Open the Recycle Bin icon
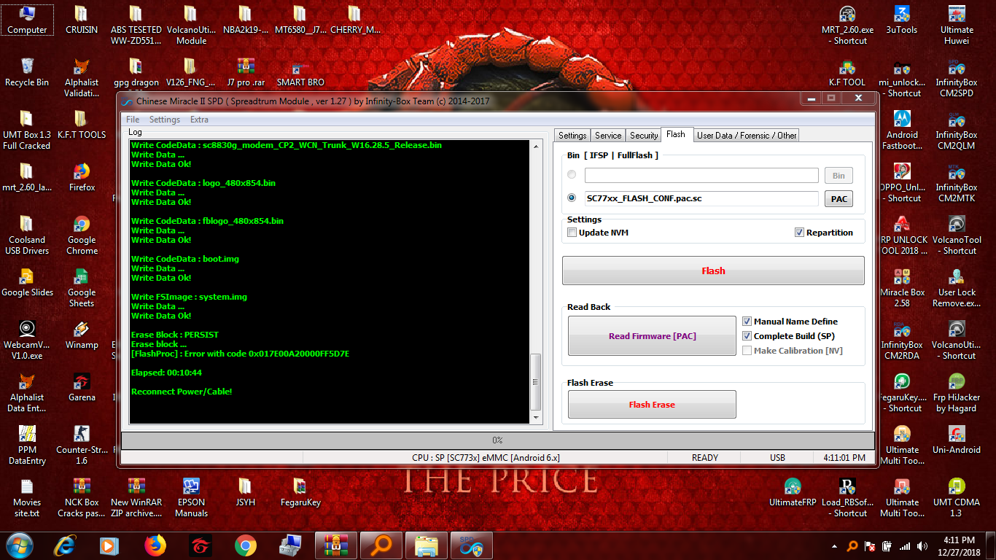Screen dimensions: 996x560 pos(27,72)
